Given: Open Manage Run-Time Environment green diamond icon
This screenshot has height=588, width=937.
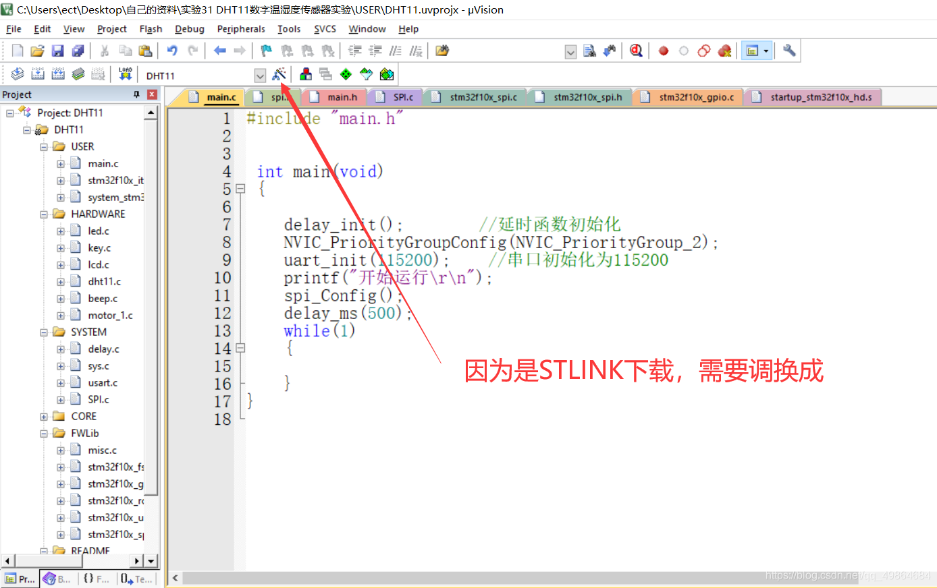Looking at the screenshot, I should pos(346,74).
